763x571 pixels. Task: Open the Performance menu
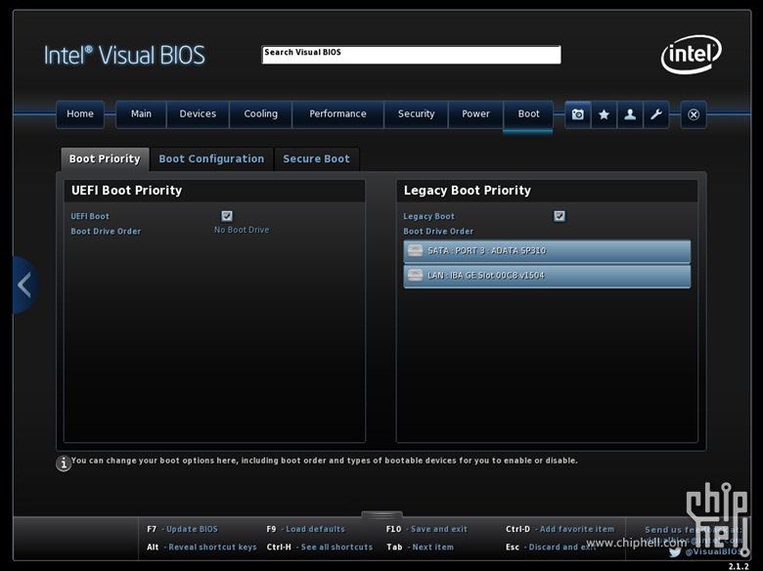337,114
